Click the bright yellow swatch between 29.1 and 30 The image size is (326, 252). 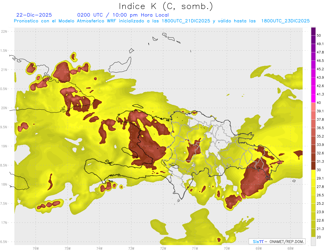[x=313, y=174]
